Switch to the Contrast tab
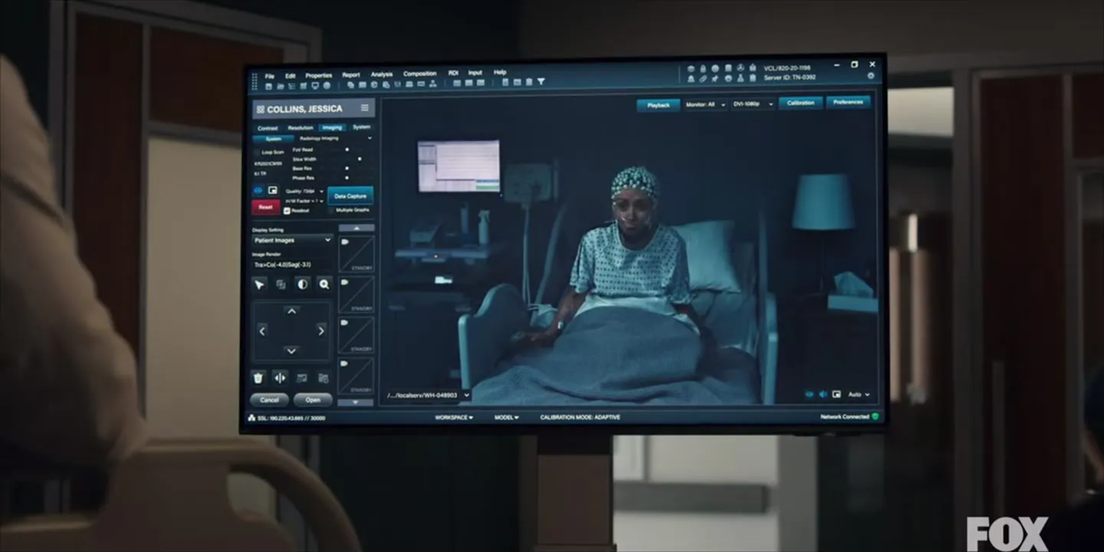This screenshot has height=552, width=1104. coord(268,128)
